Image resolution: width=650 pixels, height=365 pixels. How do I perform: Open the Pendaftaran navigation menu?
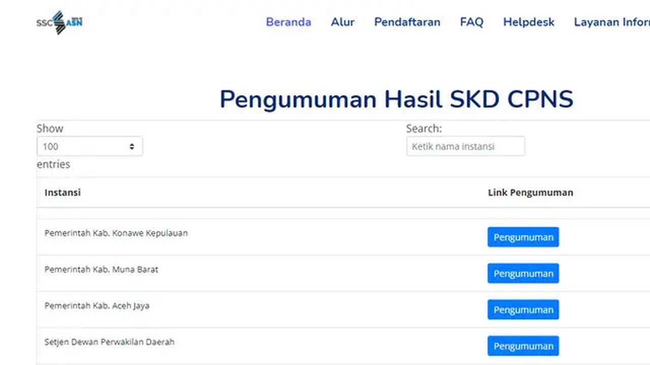pos(407,22)
